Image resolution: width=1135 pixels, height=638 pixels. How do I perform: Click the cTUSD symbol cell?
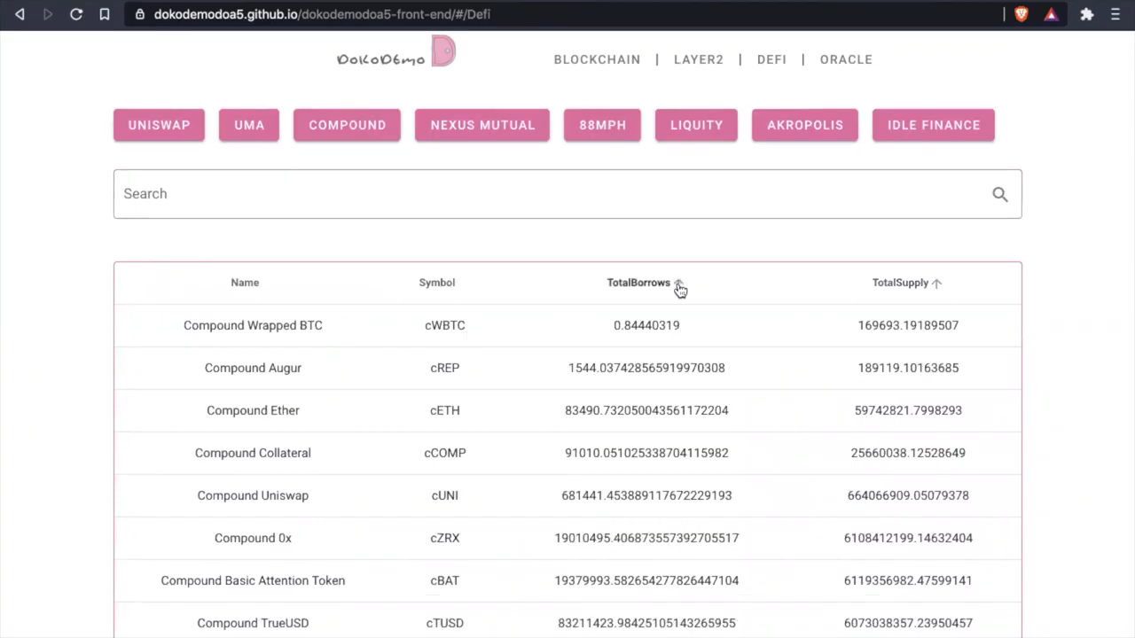445,623
